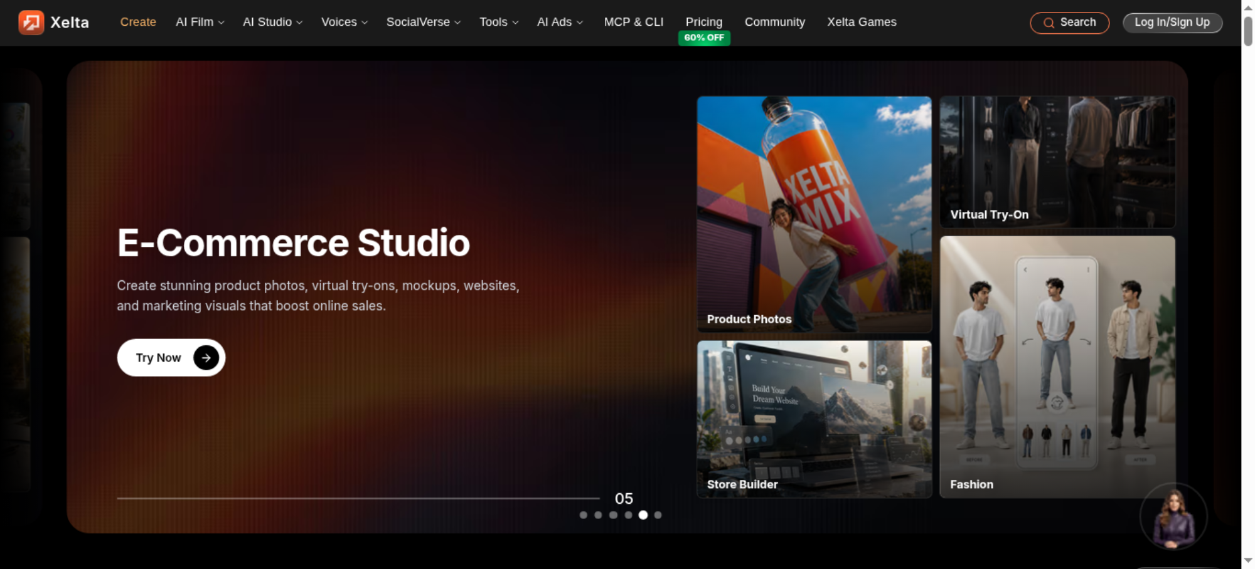1255x569 pixels.
Task: Expand the AI Film dropdown menu
Action: tap(200, 22)
